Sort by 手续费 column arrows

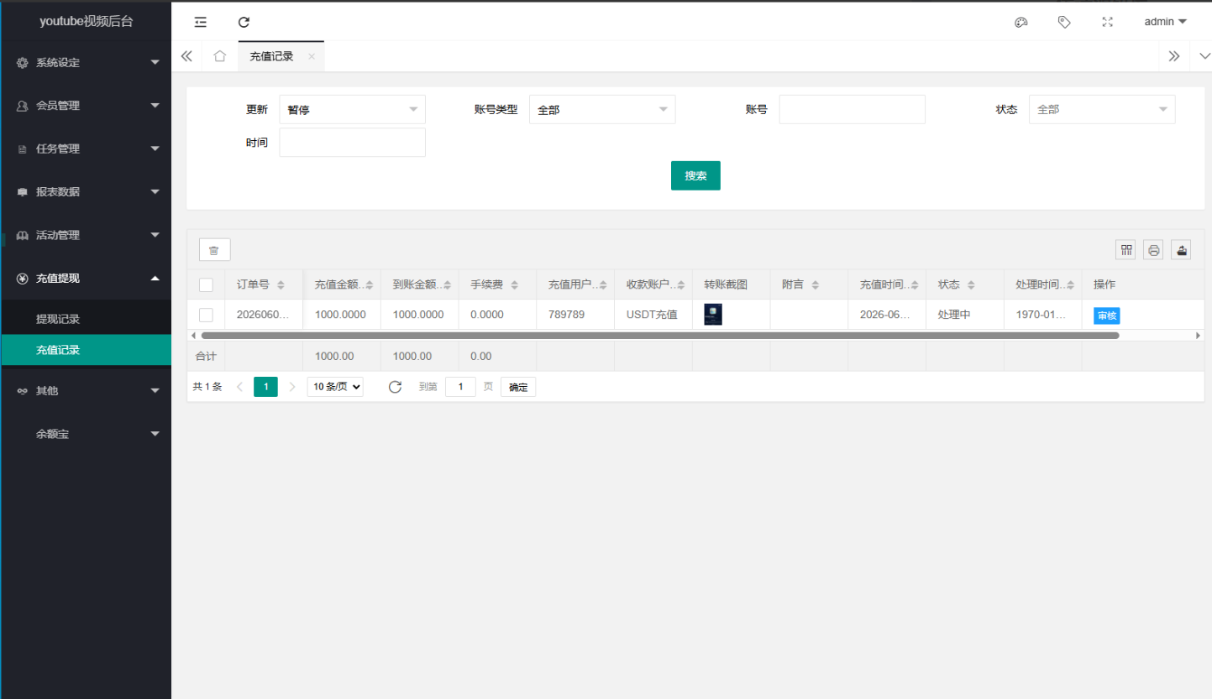(514, 285)
